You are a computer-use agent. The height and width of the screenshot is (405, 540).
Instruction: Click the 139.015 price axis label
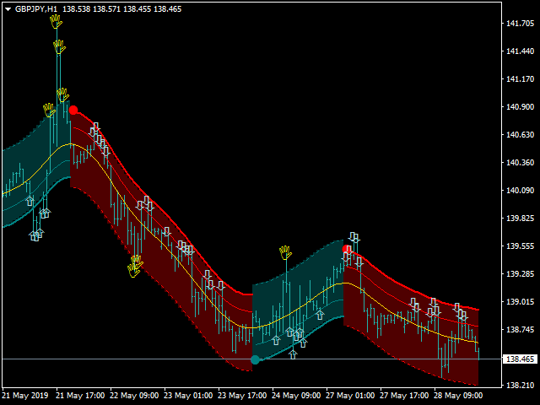point(518,301)
